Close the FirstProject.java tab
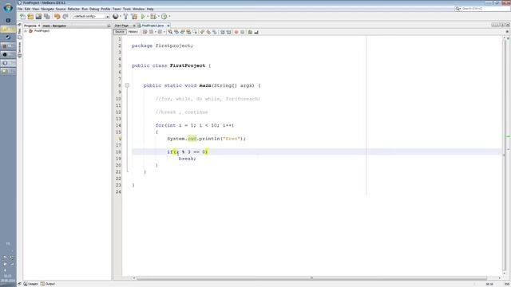The width and height of the screenshot is (511, 287). tap(168, 26)
